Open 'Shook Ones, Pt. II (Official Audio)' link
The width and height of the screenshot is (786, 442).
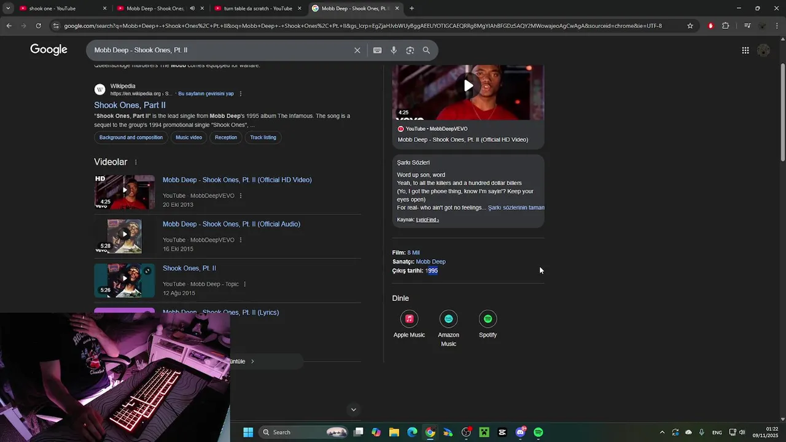tap(232, 224)
